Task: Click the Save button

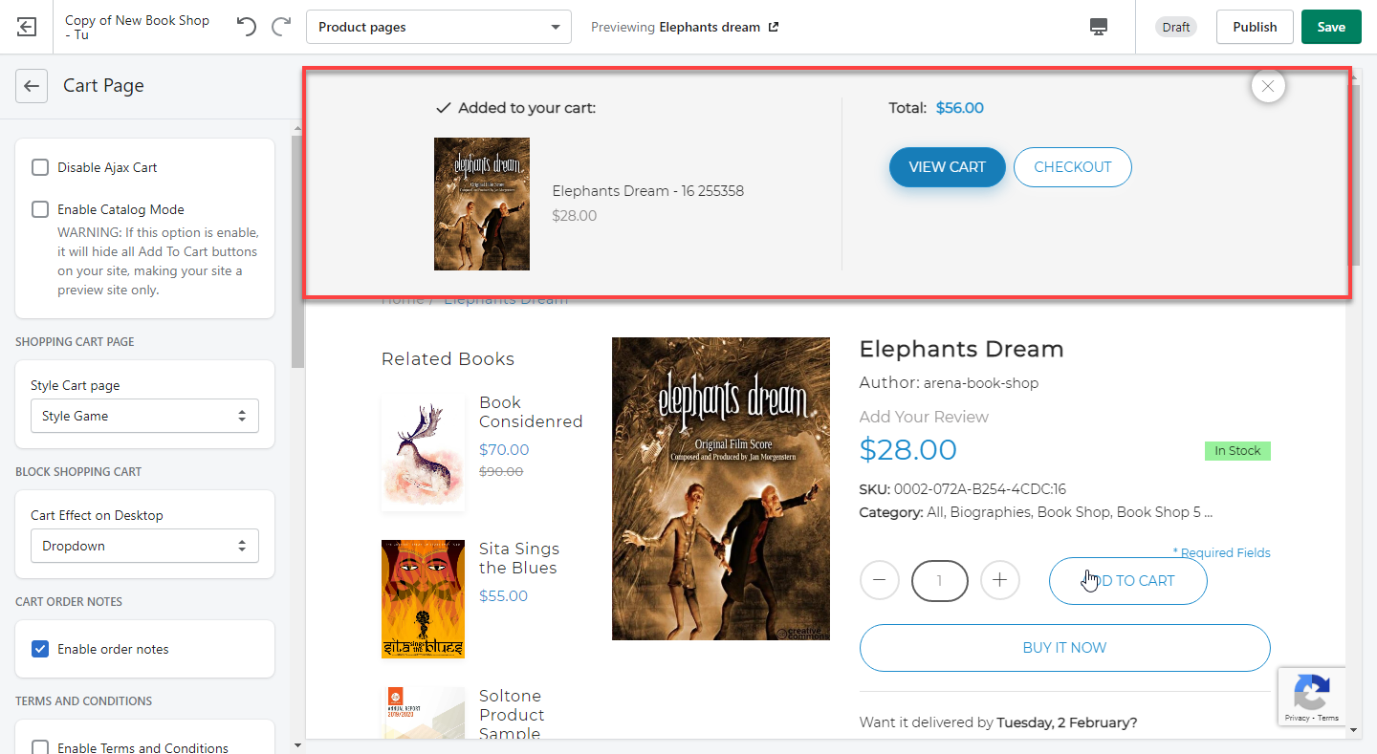Action: pyautogui.click(x=1331, y=27)
